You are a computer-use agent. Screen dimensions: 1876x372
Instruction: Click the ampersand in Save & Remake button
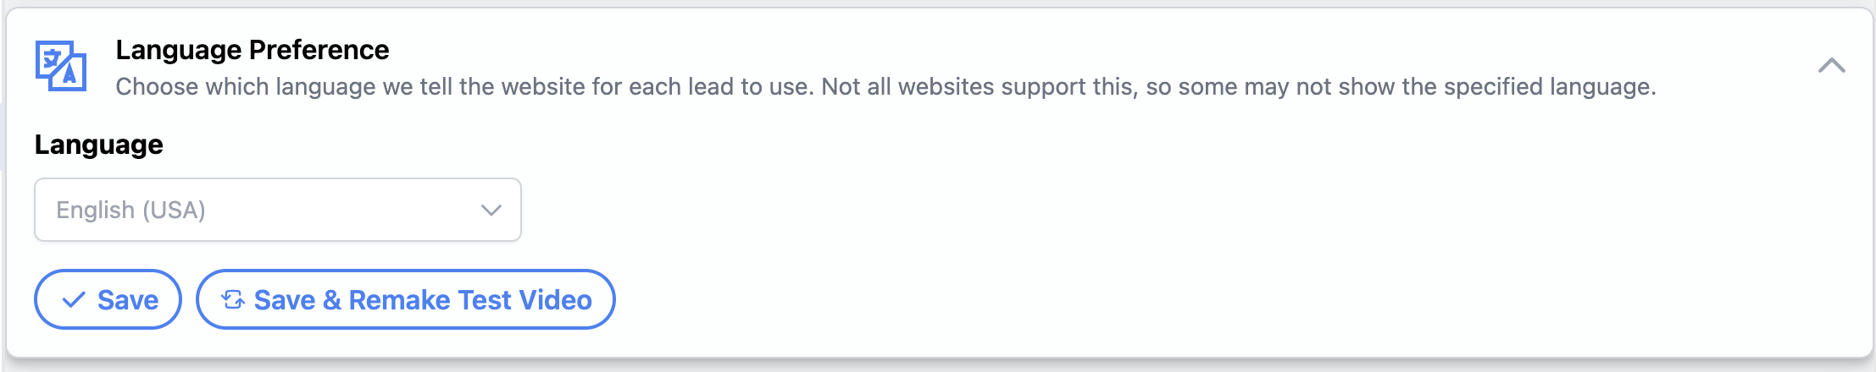pos(332,300)
